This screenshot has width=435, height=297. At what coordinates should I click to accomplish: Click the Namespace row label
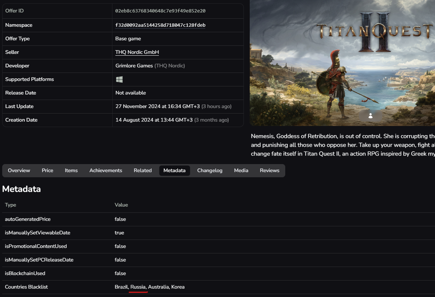[19, 25]
